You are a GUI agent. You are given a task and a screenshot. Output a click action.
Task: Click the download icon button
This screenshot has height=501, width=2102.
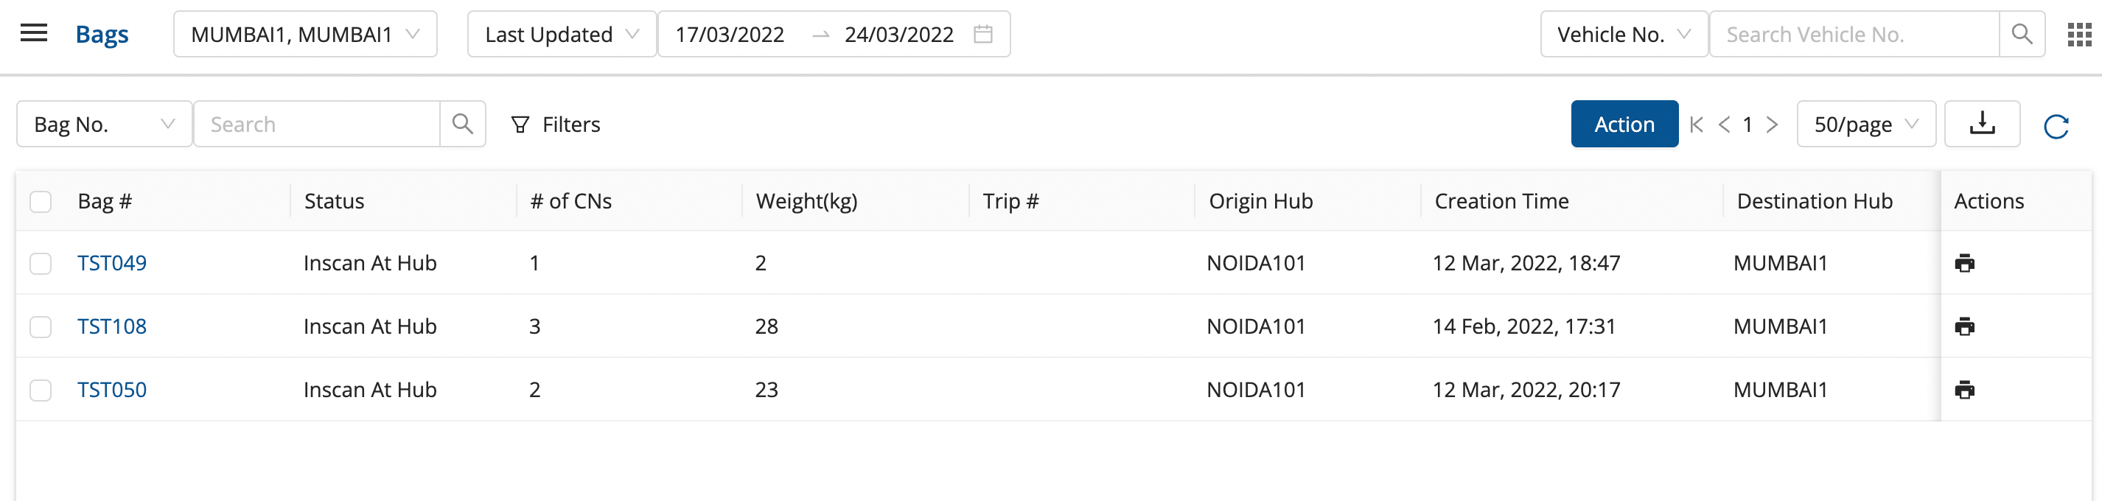coord(1981,124)
